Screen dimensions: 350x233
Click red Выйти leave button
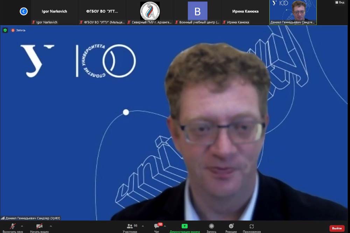(337, 228)
